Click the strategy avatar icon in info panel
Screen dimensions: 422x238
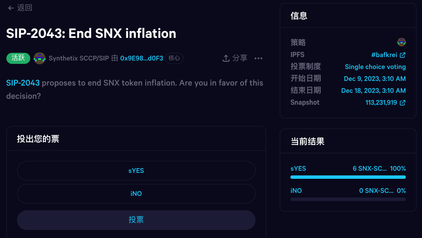coord(401,42)
